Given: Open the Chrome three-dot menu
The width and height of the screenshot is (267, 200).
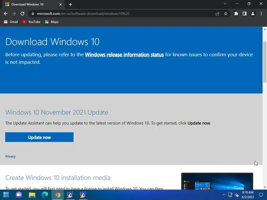Looking at the screenshot, I should click(261, 14).
